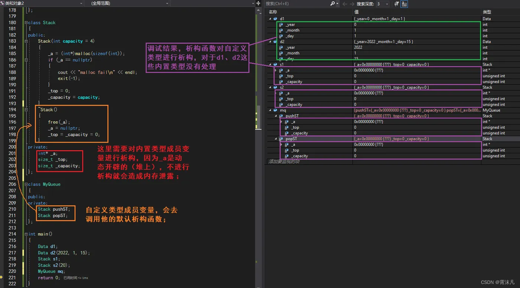Click the _top field icon under s1
Screen dimensions: 520x288
281,76
